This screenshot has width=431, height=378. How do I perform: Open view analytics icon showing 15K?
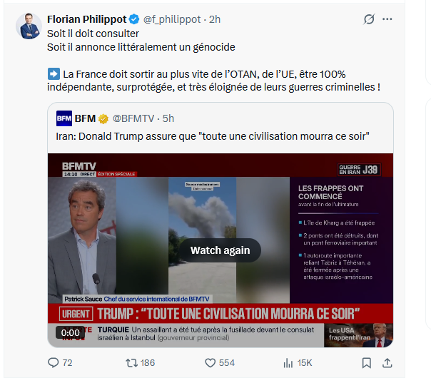[x=288, y=362]
